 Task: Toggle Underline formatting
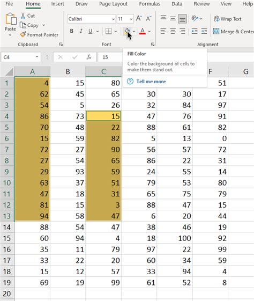click(90, 31)
